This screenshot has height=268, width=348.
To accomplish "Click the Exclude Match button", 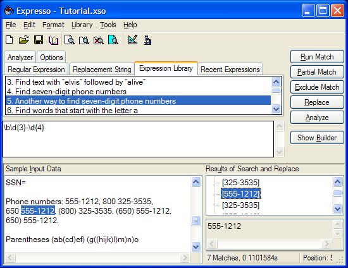I will [x=317, y=87].
